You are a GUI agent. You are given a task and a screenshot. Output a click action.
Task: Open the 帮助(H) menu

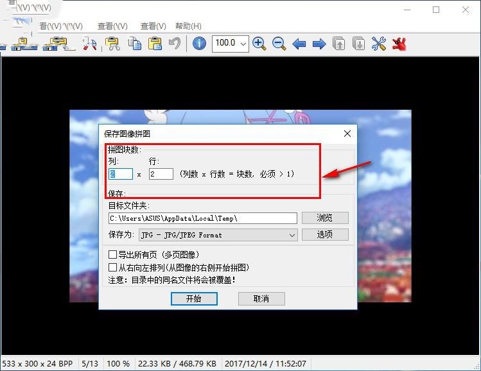tap(188, 26)
